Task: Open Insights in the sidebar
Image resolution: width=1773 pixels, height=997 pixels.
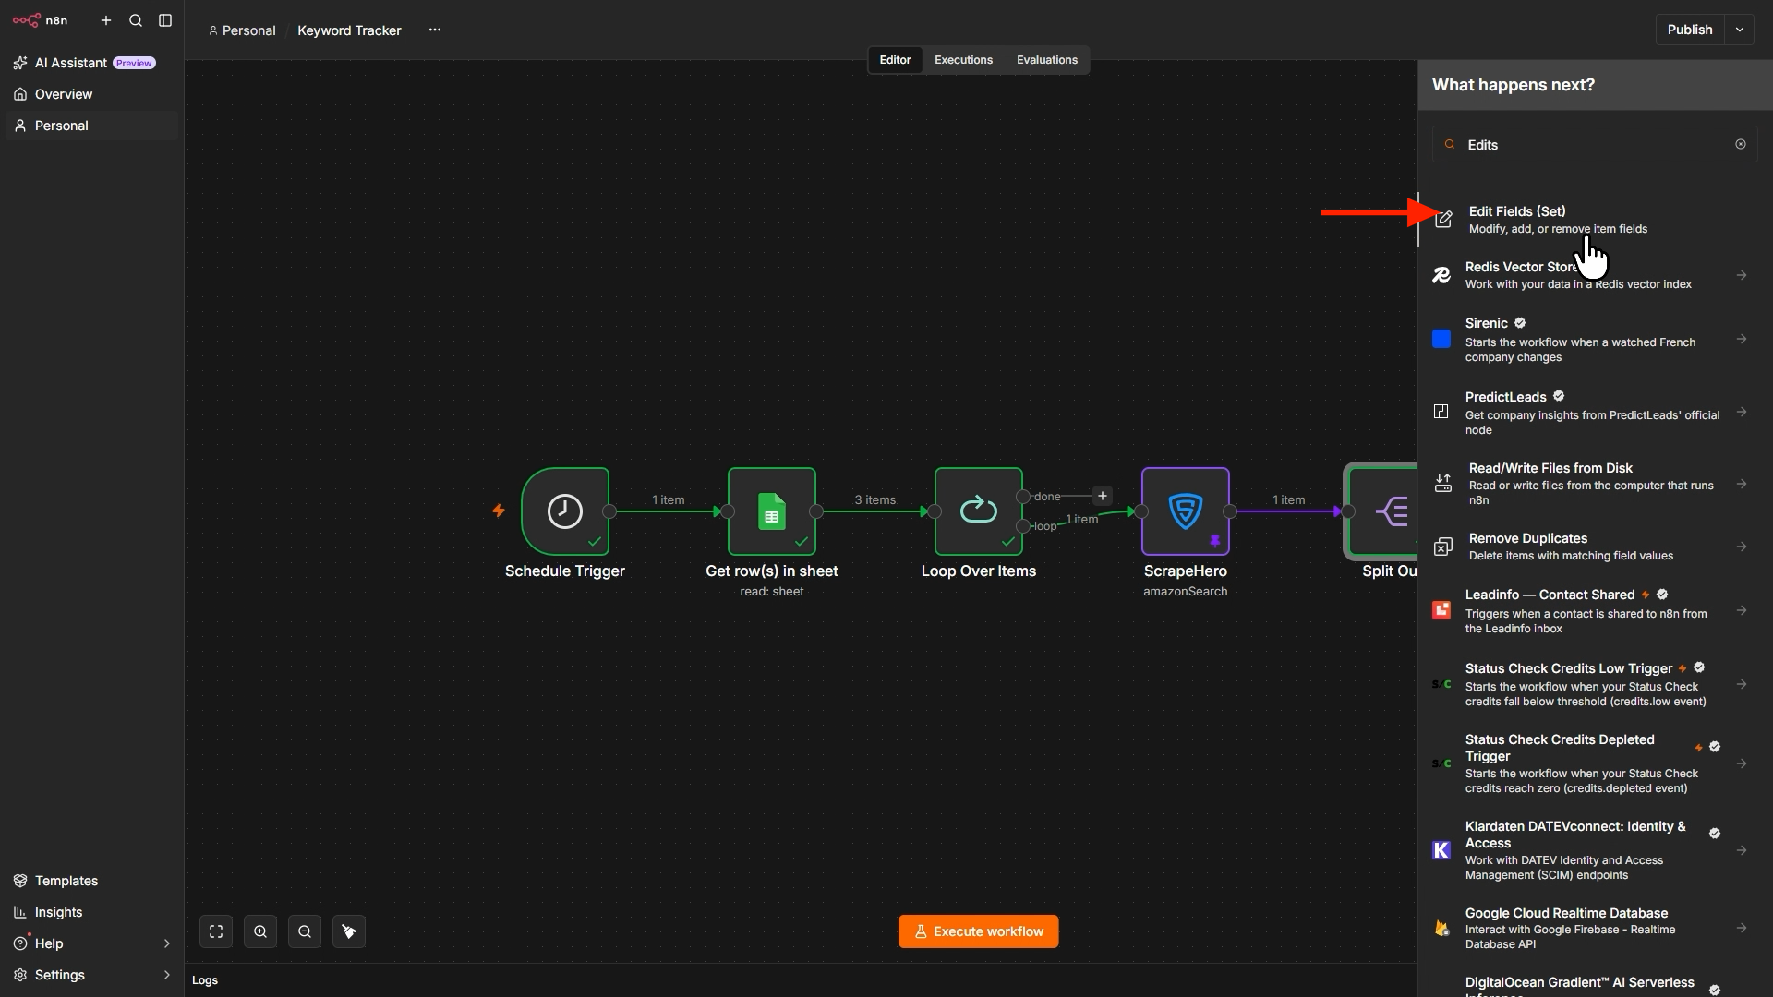Action: (x=91, y=912)
